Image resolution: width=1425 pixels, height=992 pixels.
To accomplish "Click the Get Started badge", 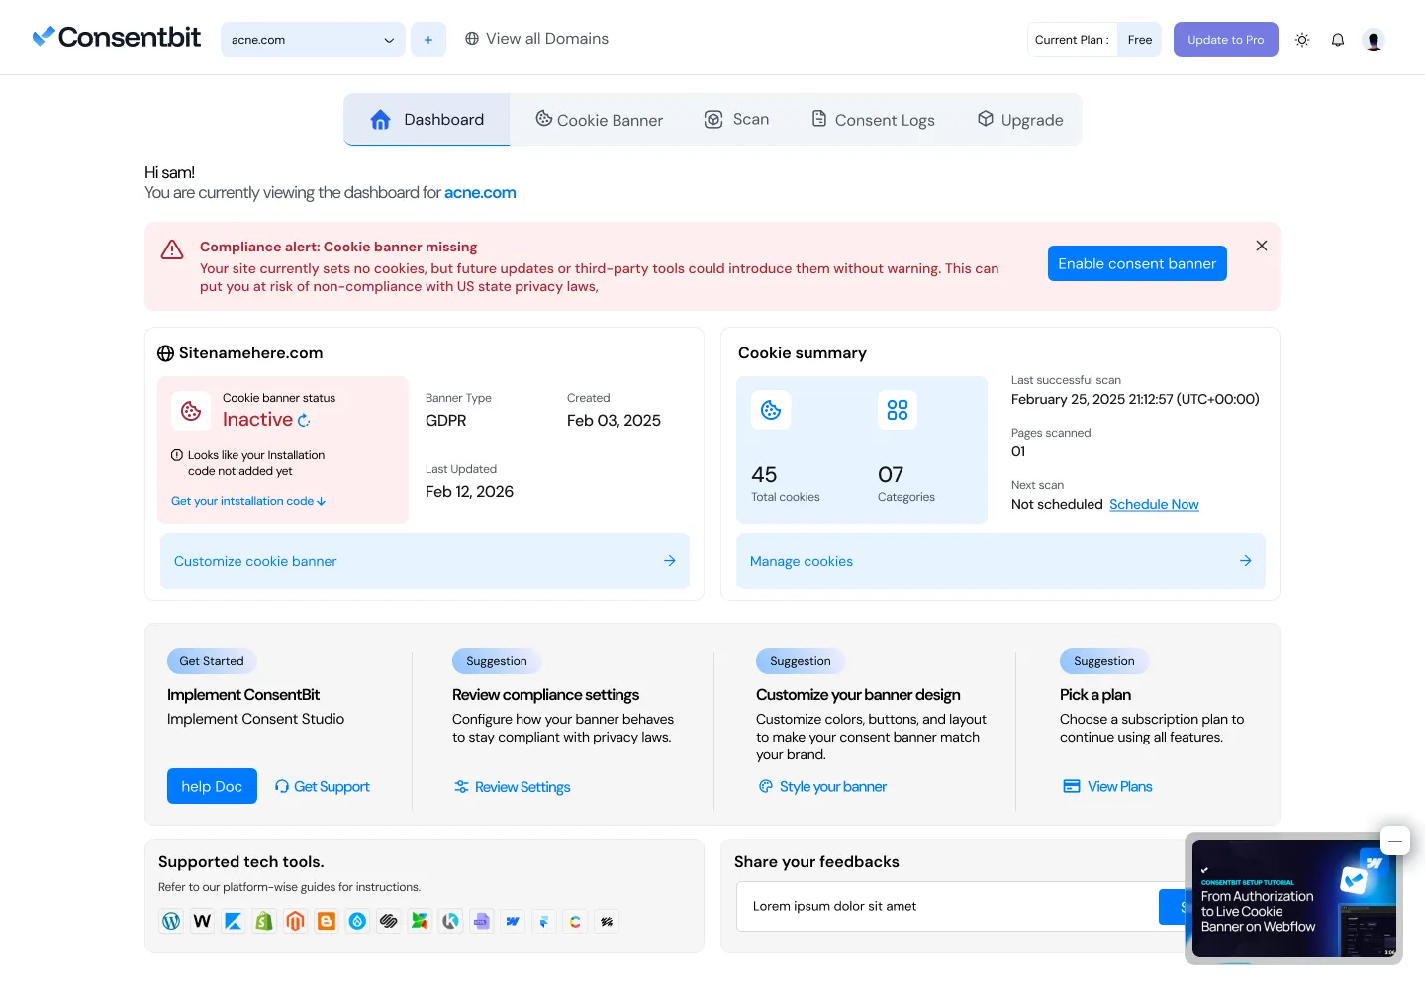I will 212,661.
